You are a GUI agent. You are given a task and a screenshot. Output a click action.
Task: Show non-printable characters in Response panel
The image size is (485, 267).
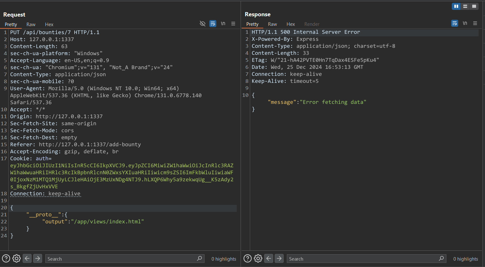(465, 23)
